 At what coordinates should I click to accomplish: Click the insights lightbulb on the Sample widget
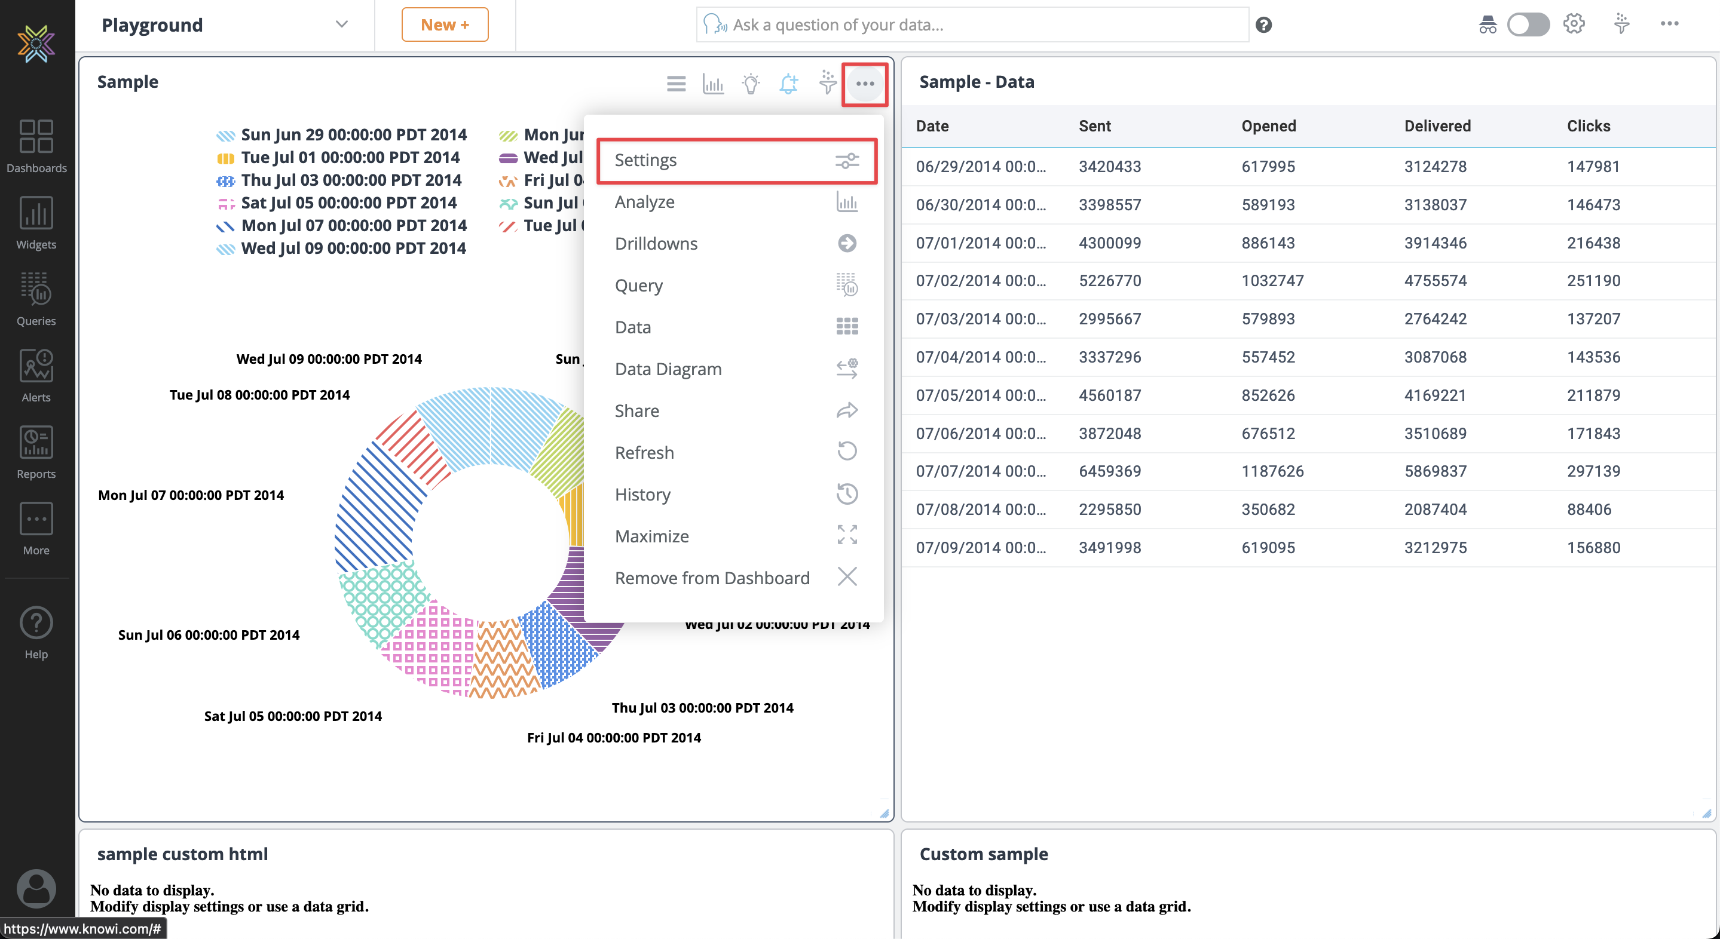coord(751,84)
